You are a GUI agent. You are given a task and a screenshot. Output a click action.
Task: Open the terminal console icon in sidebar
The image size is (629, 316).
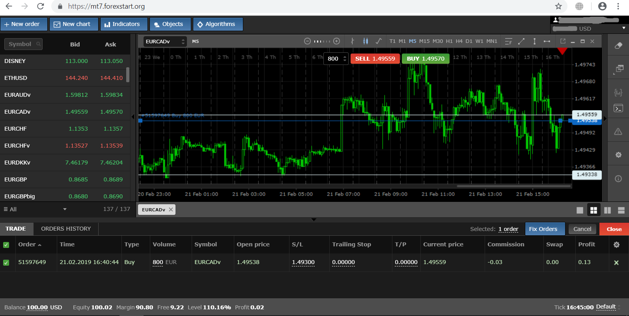tap(618, 108)
